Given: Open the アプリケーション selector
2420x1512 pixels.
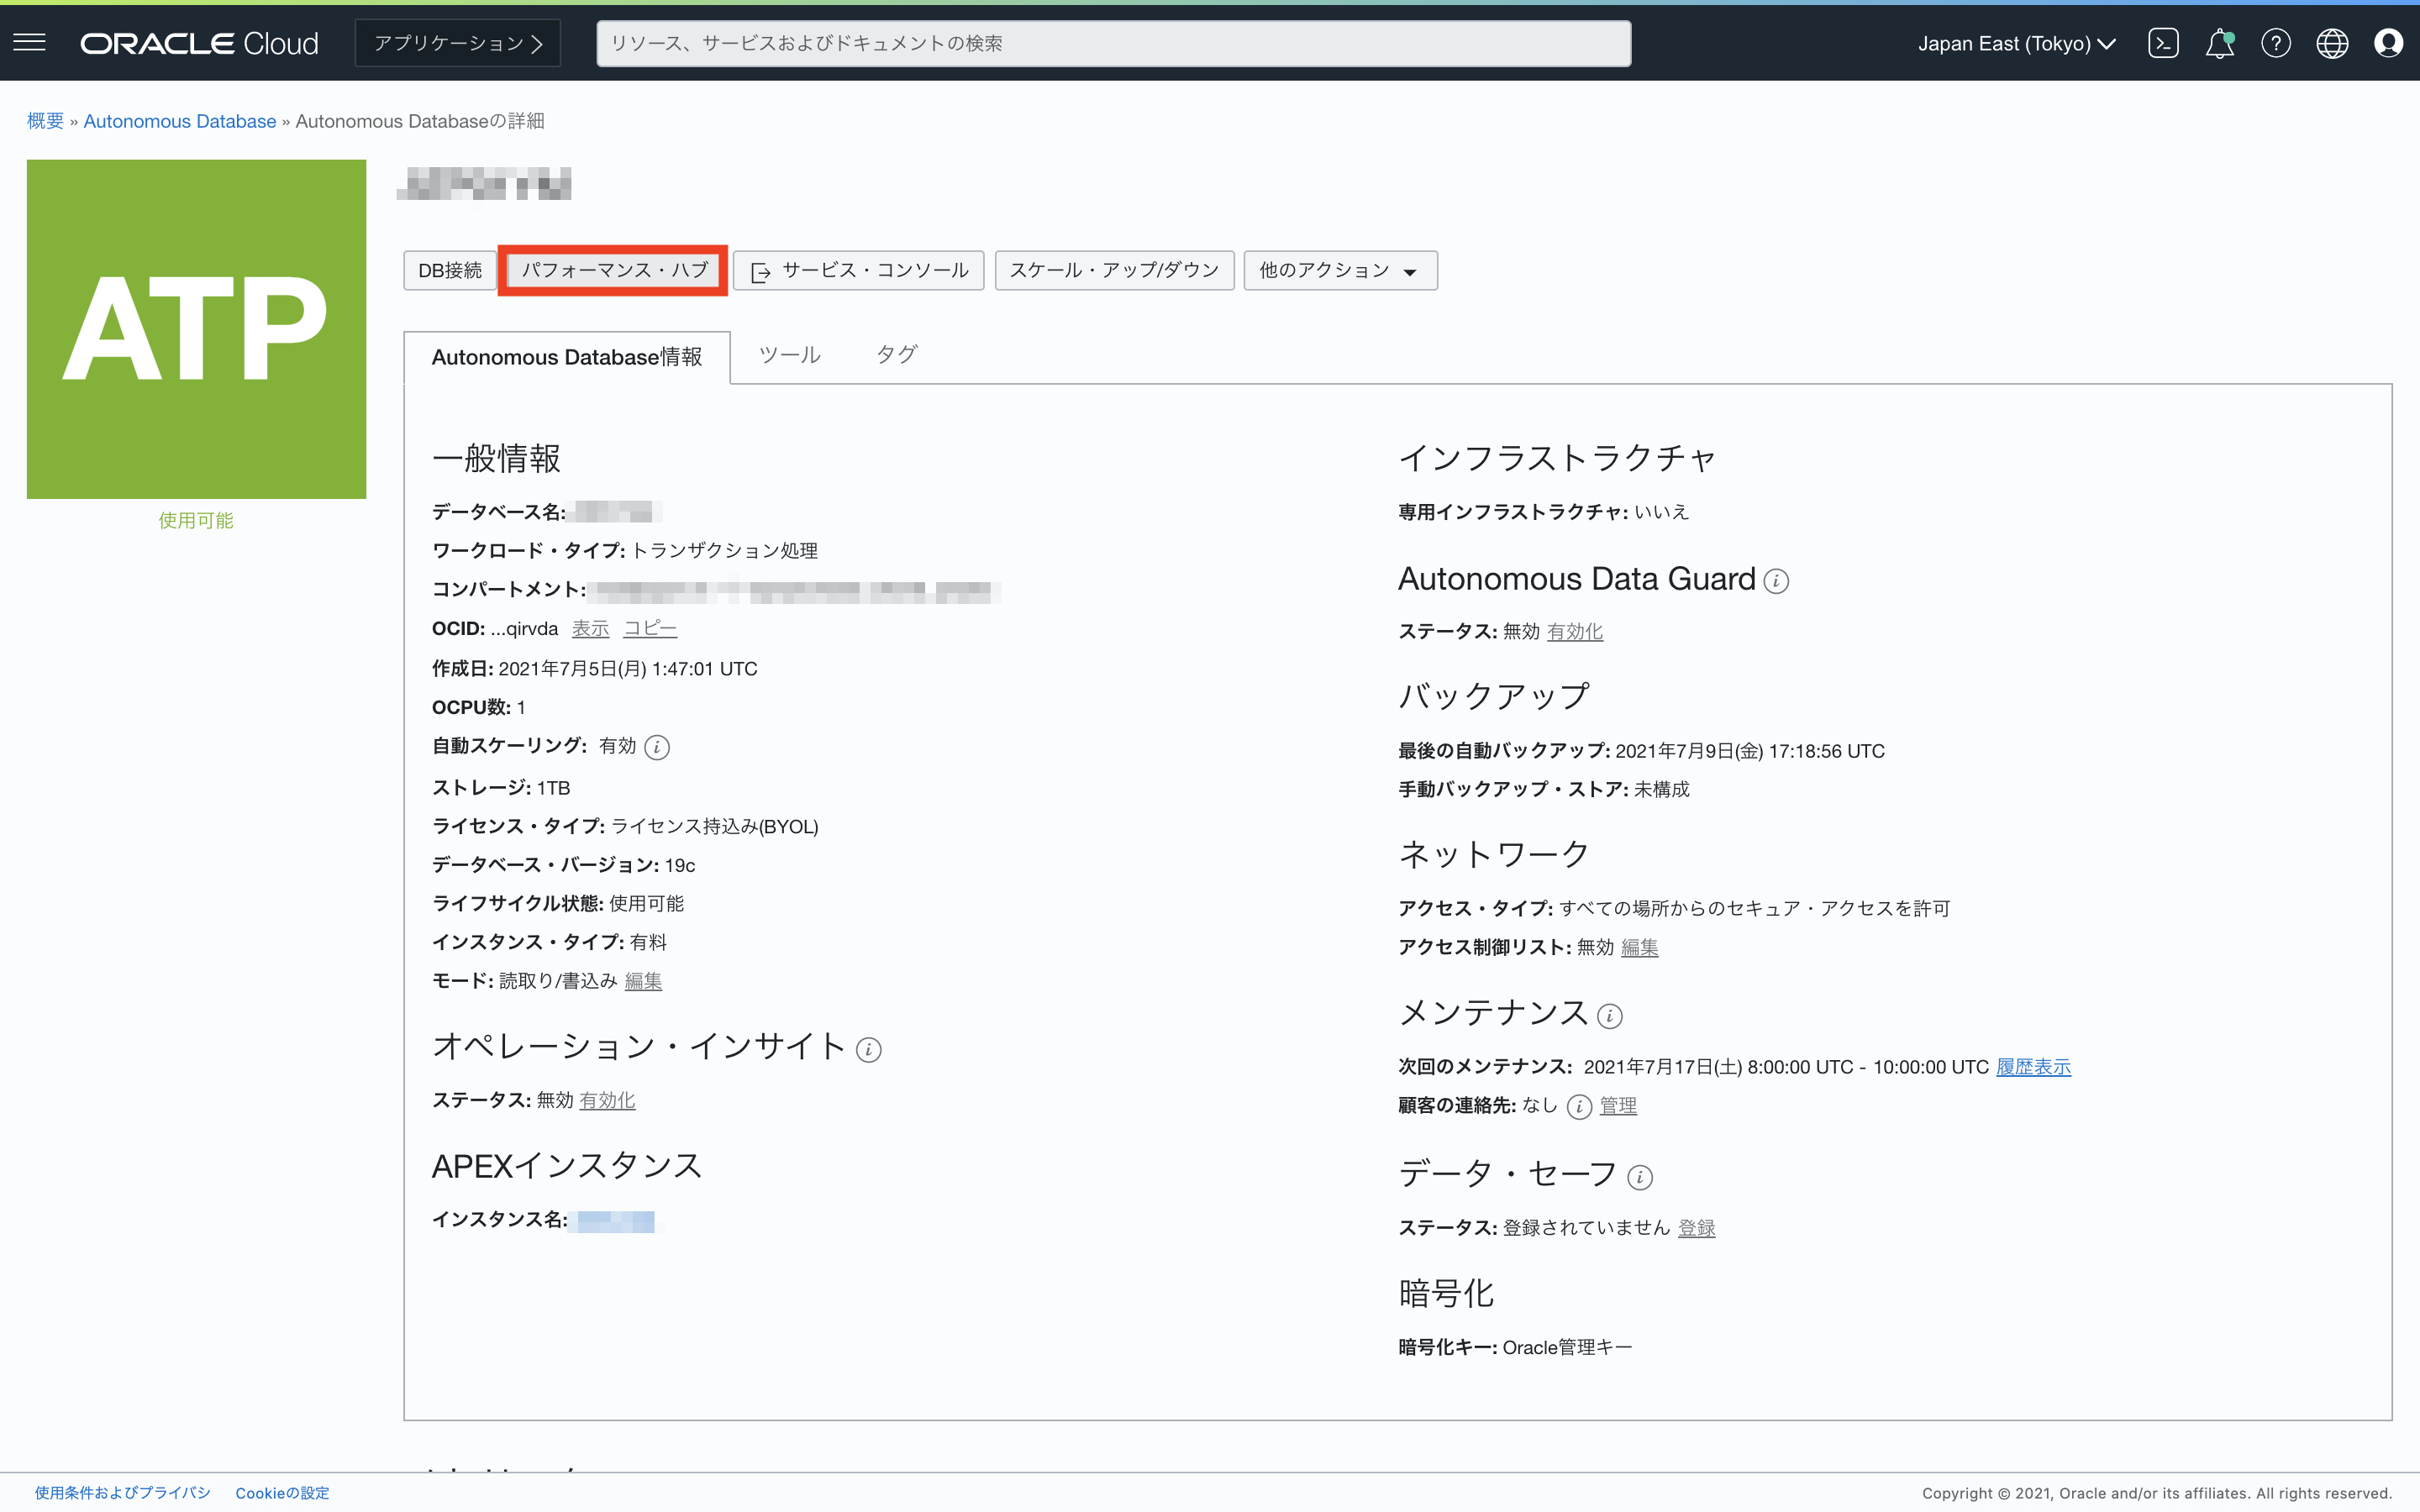Looking at the screenshot, I should click(457, 42).
